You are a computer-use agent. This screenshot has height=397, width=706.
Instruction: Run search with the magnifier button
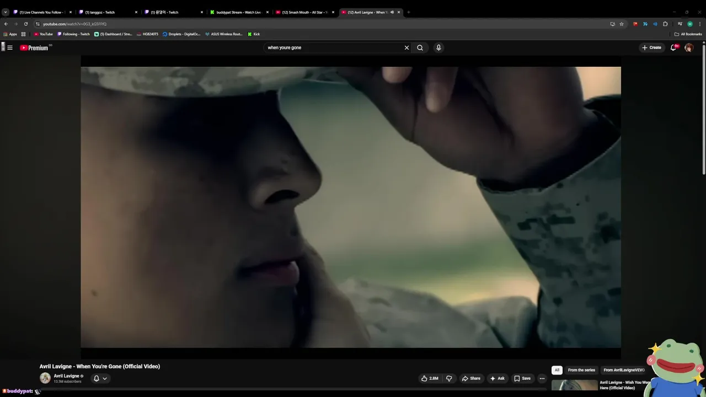point(420,47)
